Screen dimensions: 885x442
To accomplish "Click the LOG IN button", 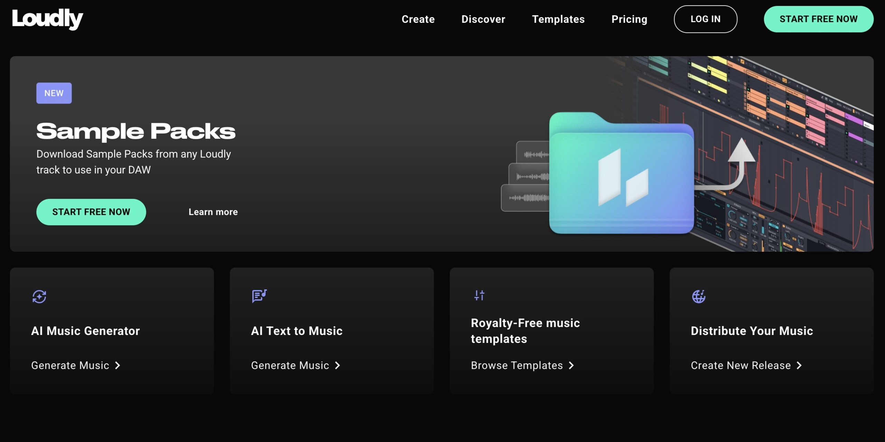I will tap(706, 19).
